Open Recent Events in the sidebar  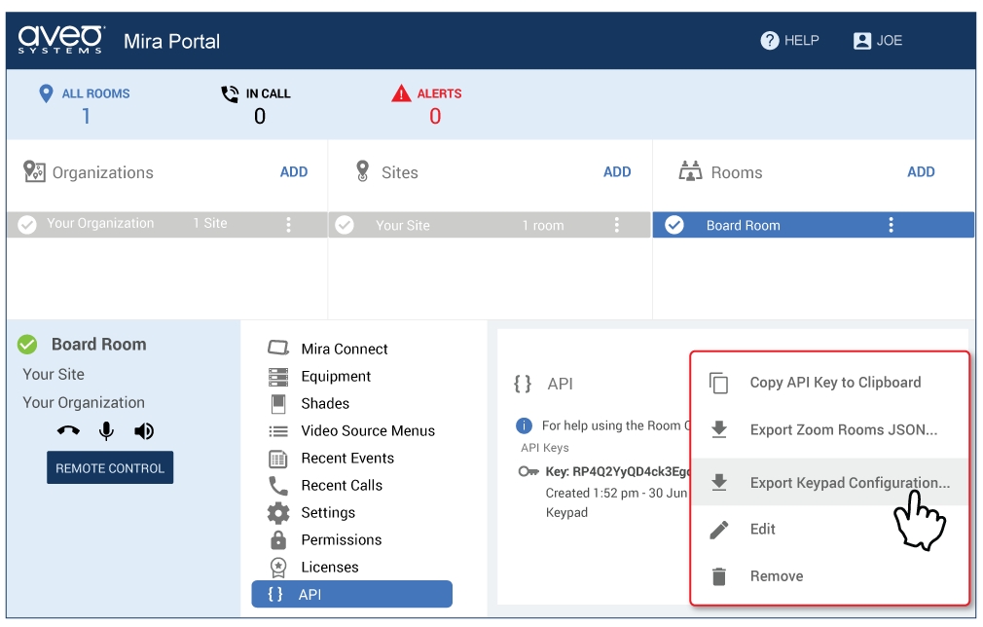(x=346, y=459)
